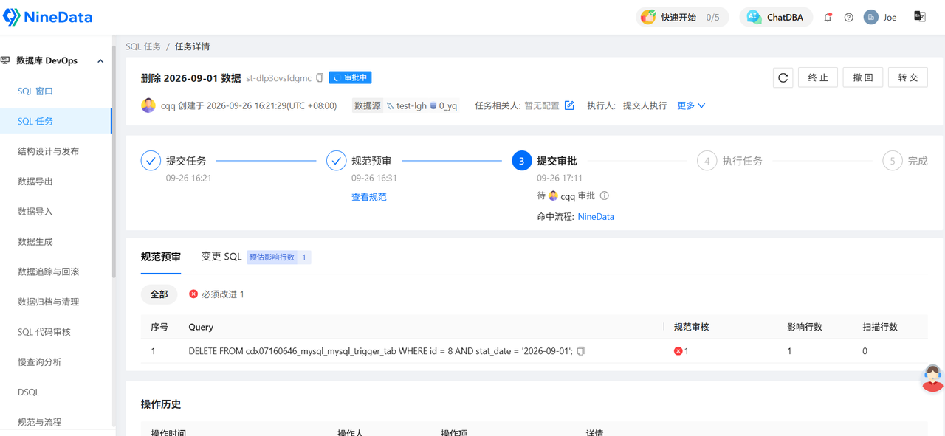Screen dimensions: 945x436
Task: Click 快速开始 0/5 progress button
Action: (x=682, y=17)
